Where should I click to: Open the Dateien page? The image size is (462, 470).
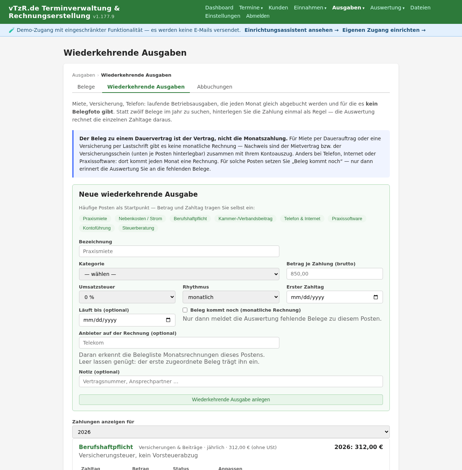tap(420, 8)
